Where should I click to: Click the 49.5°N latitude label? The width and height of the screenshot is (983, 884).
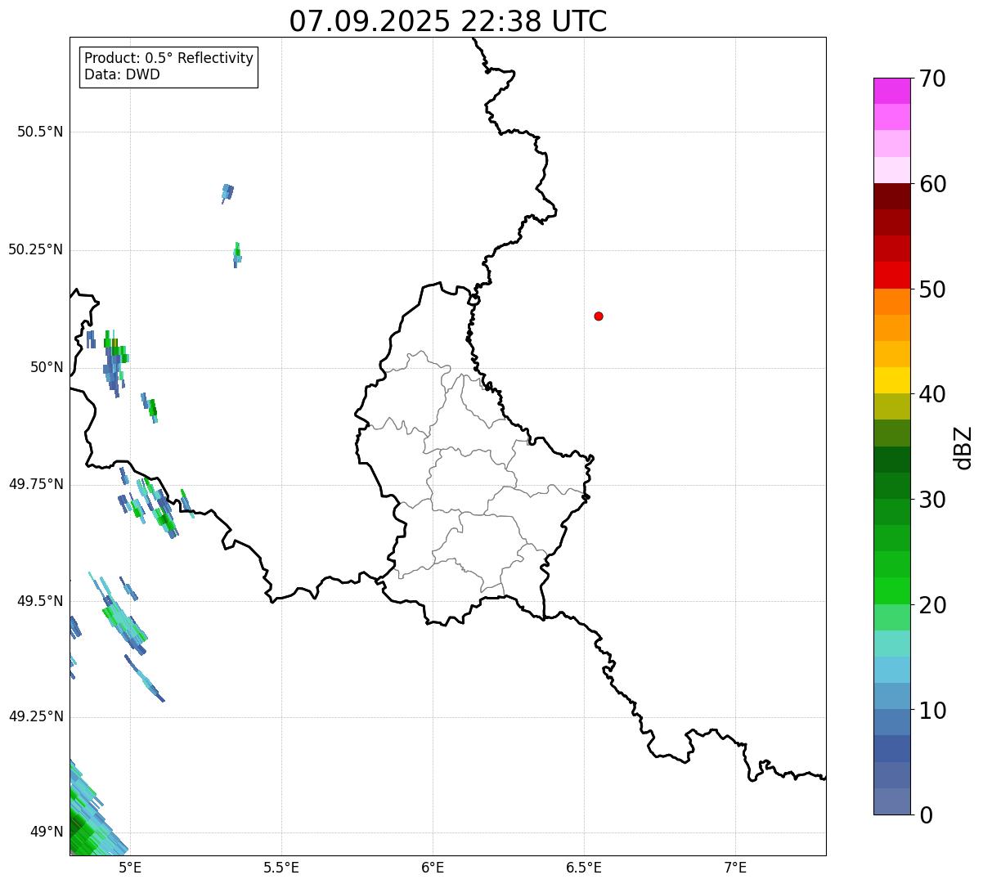click(x=40, y=601)
